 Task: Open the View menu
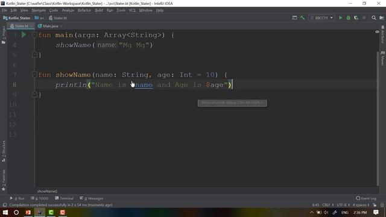24,10
